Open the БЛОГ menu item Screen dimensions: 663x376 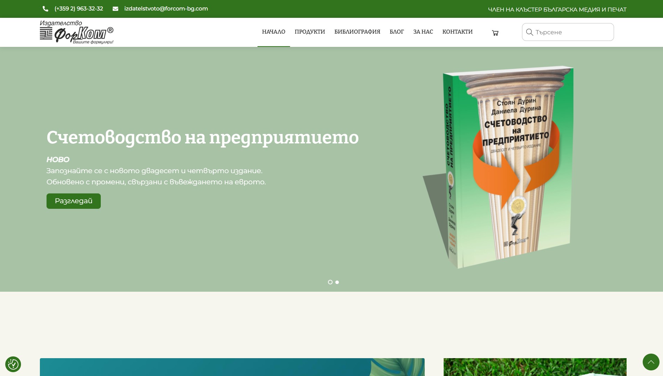click(397, 32)
